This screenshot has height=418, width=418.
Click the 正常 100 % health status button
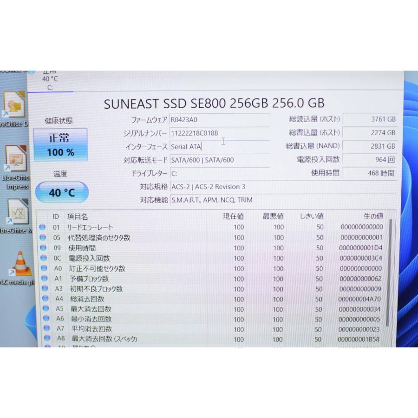click(x=60, y=145)
